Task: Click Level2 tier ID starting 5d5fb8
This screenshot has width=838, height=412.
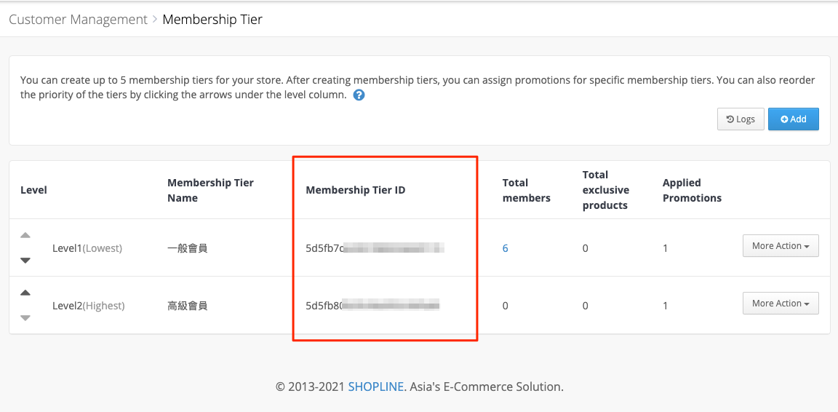Action: click(x=372, y=306)
